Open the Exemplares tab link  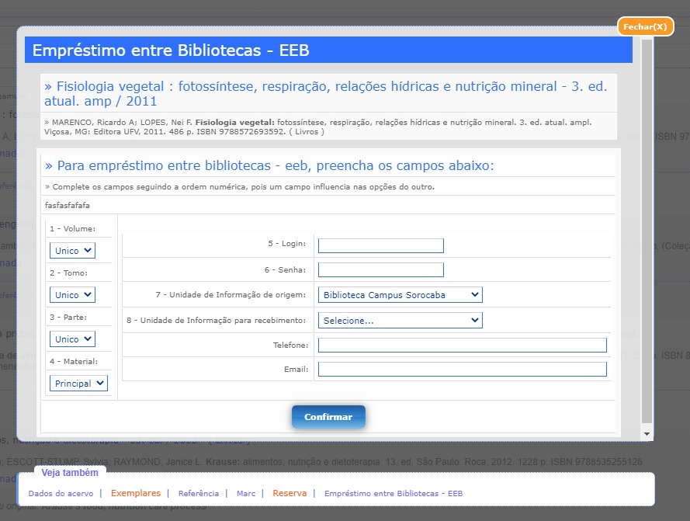[136, 493]
